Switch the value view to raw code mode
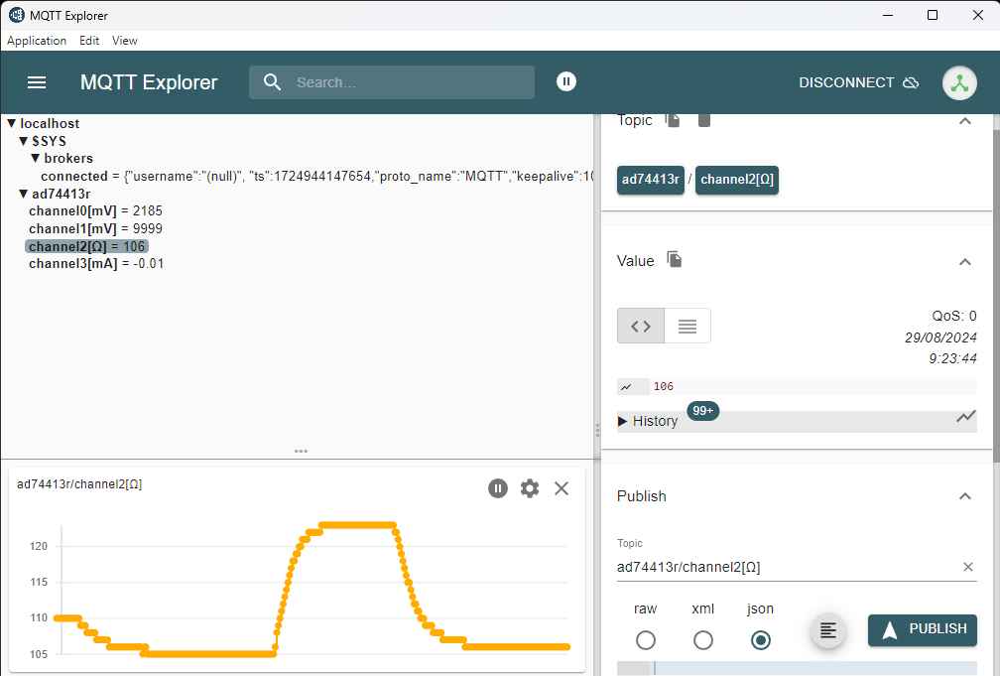The image size is (1000, 676). 640,327
